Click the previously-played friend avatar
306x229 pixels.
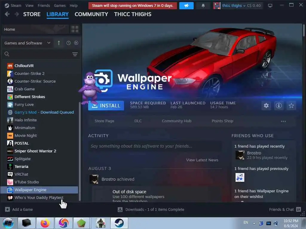240,177
